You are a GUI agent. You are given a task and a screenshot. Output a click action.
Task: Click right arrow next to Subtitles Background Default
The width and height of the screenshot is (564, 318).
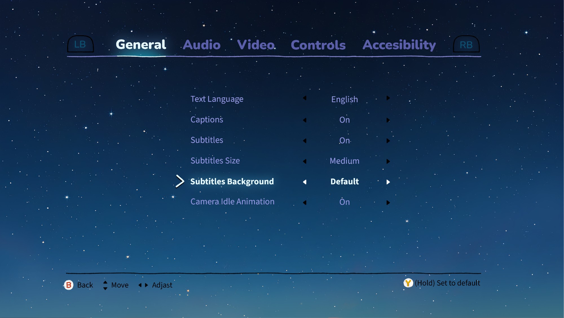coord(388,182)
